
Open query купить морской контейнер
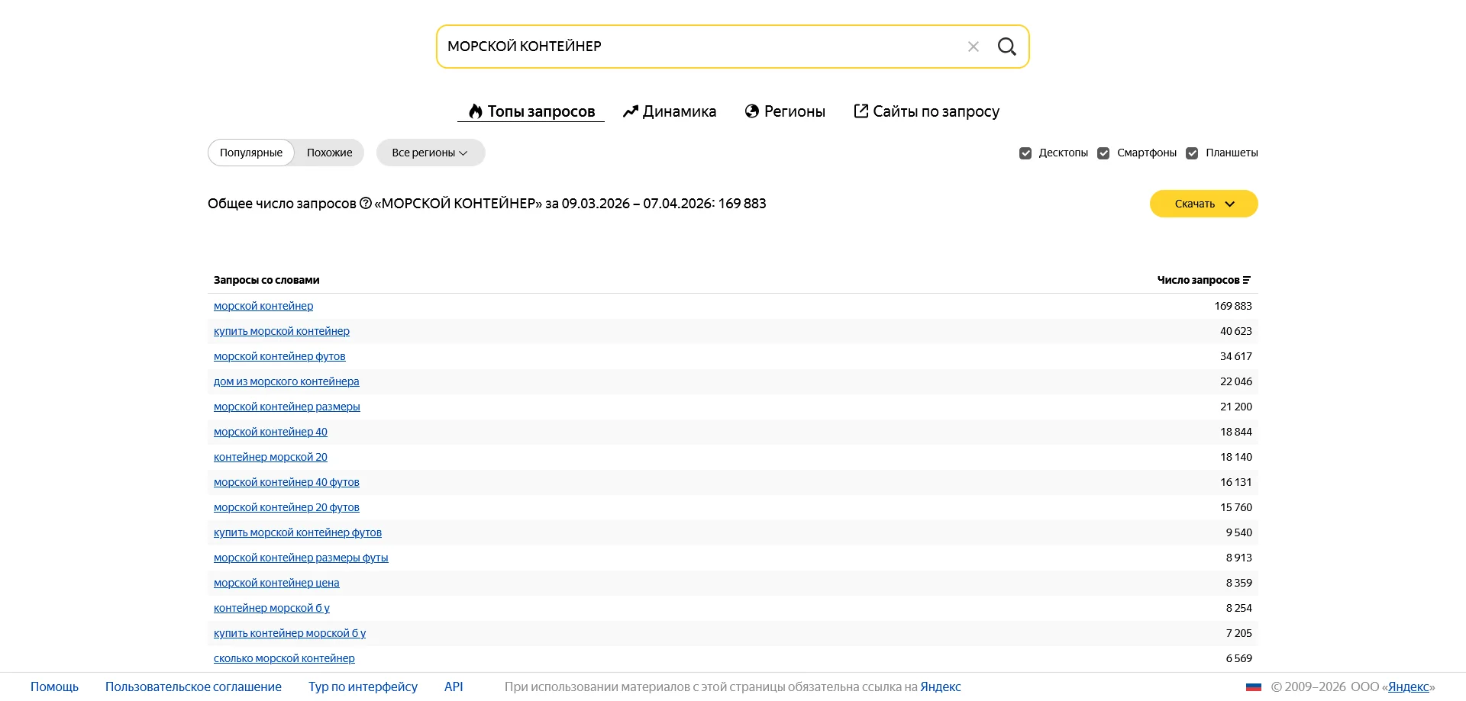pos(282,331)
